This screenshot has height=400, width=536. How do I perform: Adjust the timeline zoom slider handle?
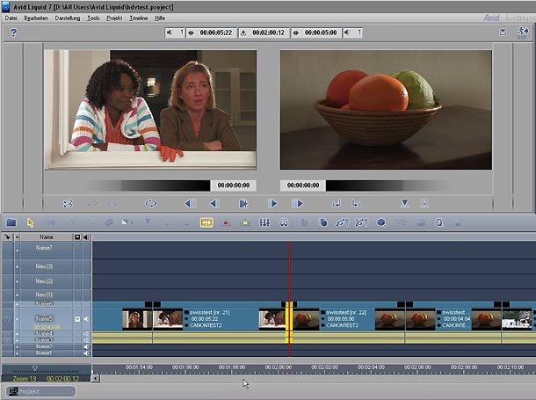coord(35,368)
